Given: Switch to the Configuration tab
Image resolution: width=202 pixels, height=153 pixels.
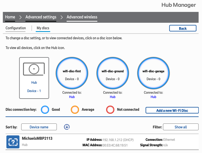Looking at the screenshot, I should 16,28.
